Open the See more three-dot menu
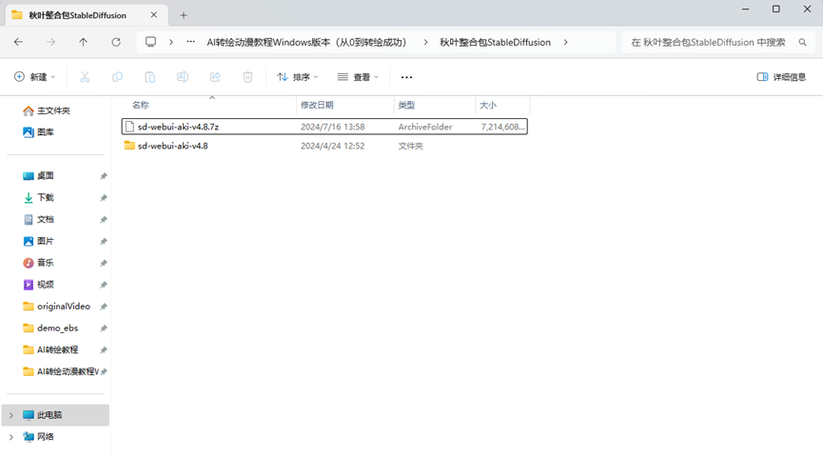This screenshot has height=456, width=823. (406, 77)
